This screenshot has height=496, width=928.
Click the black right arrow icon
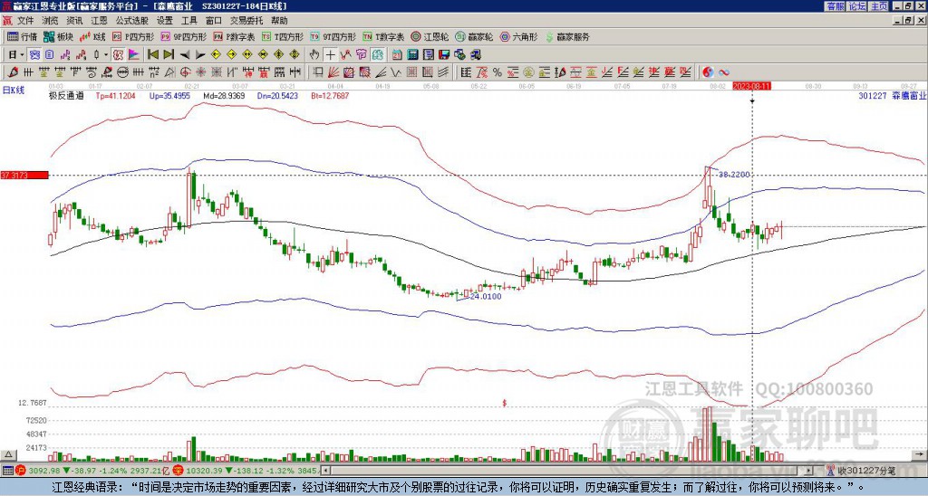200,55
